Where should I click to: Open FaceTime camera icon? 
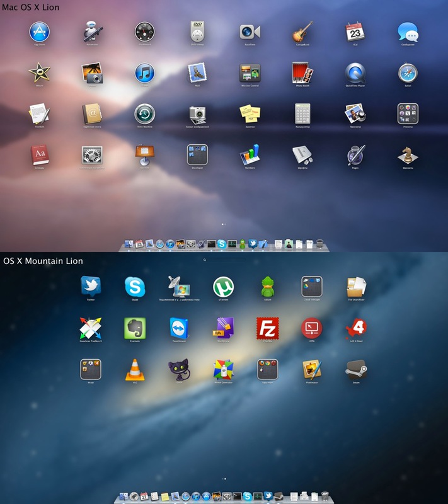point(250,32)
